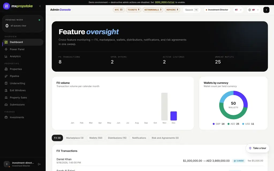
Task: Click the Daniel Khan transaction name
Action: pos(64,159)
